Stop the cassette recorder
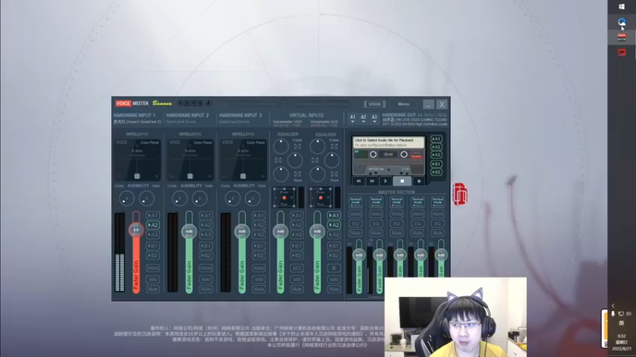636x357 pixels. coord(402,181)
